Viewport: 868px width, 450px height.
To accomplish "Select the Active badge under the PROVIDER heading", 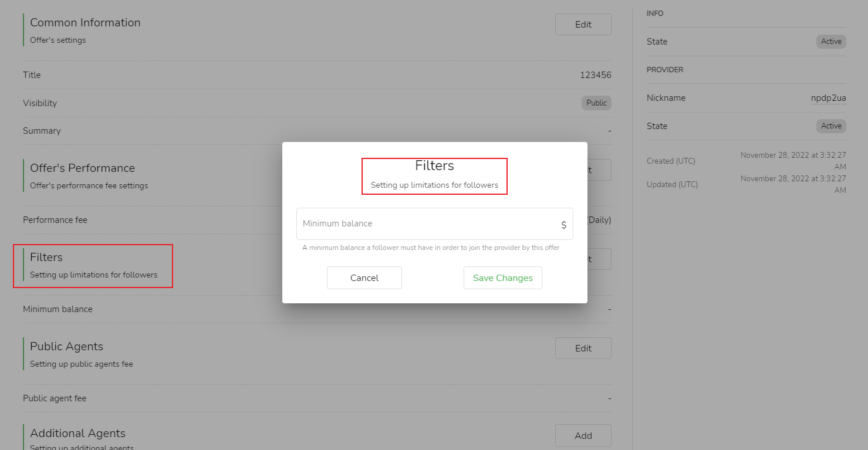I will click(831, 126).
